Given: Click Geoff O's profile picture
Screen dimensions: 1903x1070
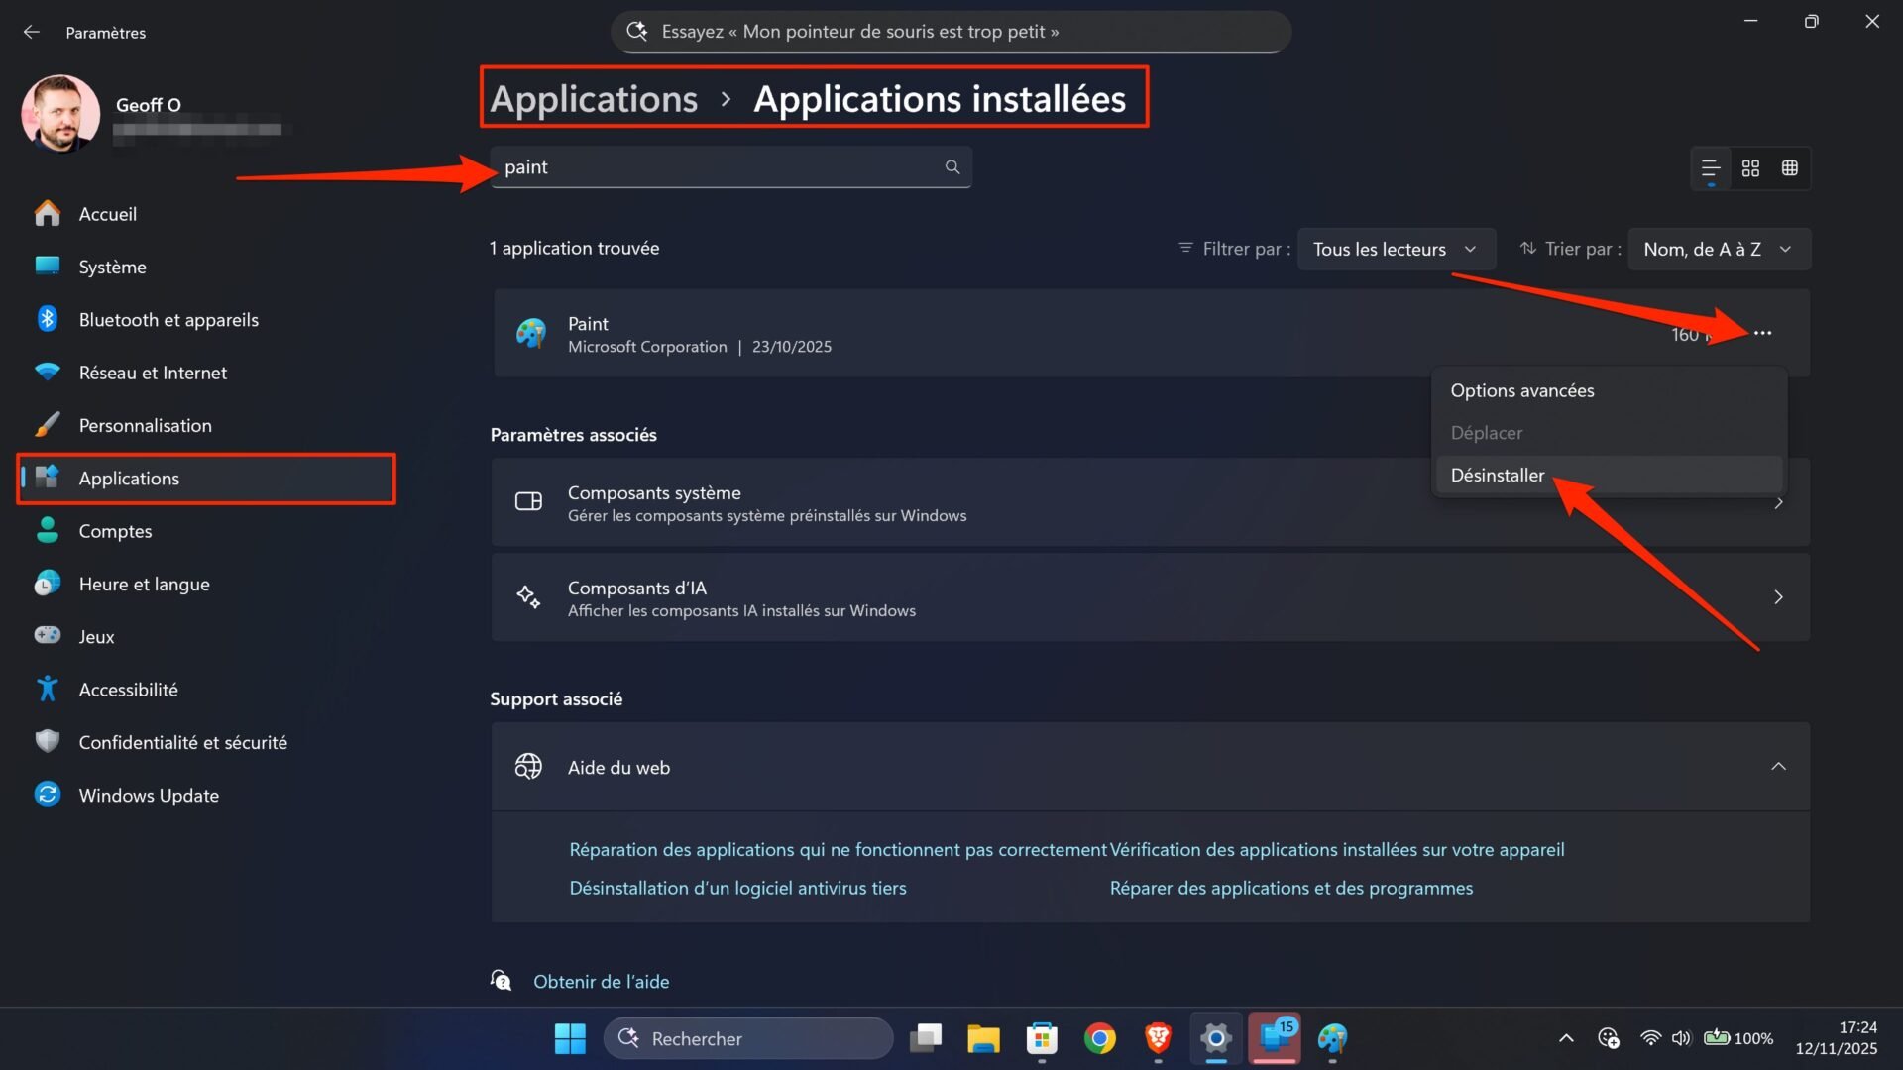Looking at the screenshot, I should click(x=60, y=113).
